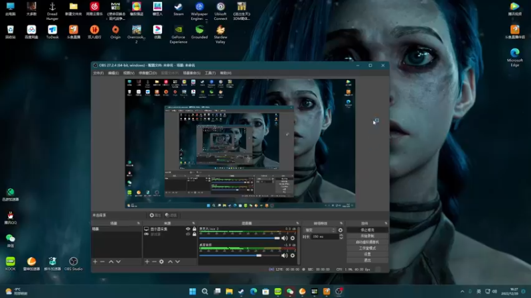
Task: Select the display capture source row
Action: pyautogui.click(x=170, y=228)
